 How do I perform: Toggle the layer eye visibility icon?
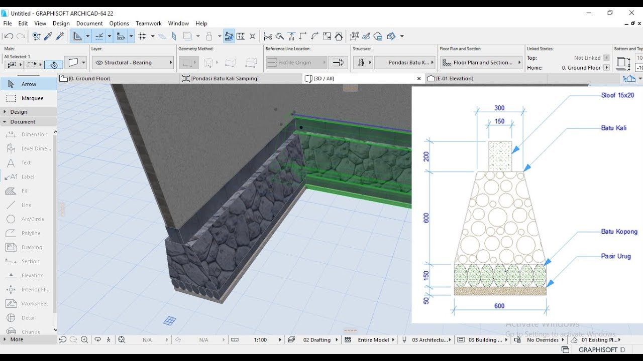click(x=99, y=63)
